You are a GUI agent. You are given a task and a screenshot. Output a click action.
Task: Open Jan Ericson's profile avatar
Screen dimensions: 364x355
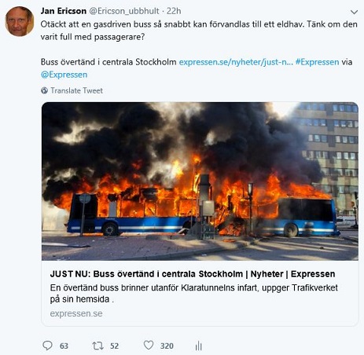tap(20, 21)
